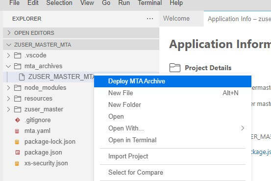Open the zuser_master folder in tree

pos(44,109)
